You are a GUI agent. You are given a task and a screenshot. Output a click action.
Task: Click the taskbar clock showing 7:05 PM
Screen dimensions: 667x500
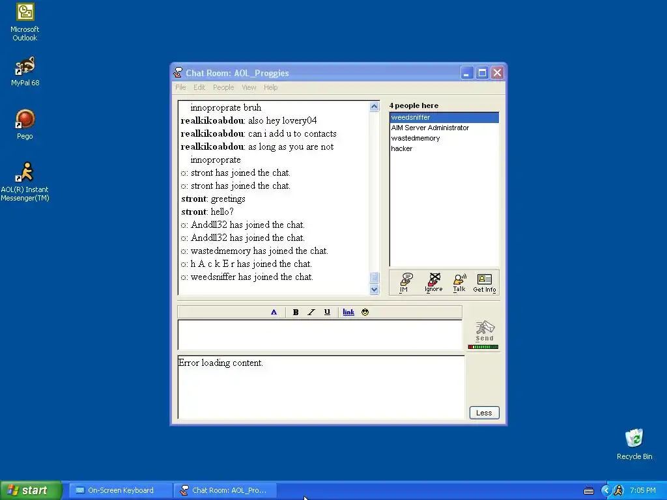(x=643, y=490)
